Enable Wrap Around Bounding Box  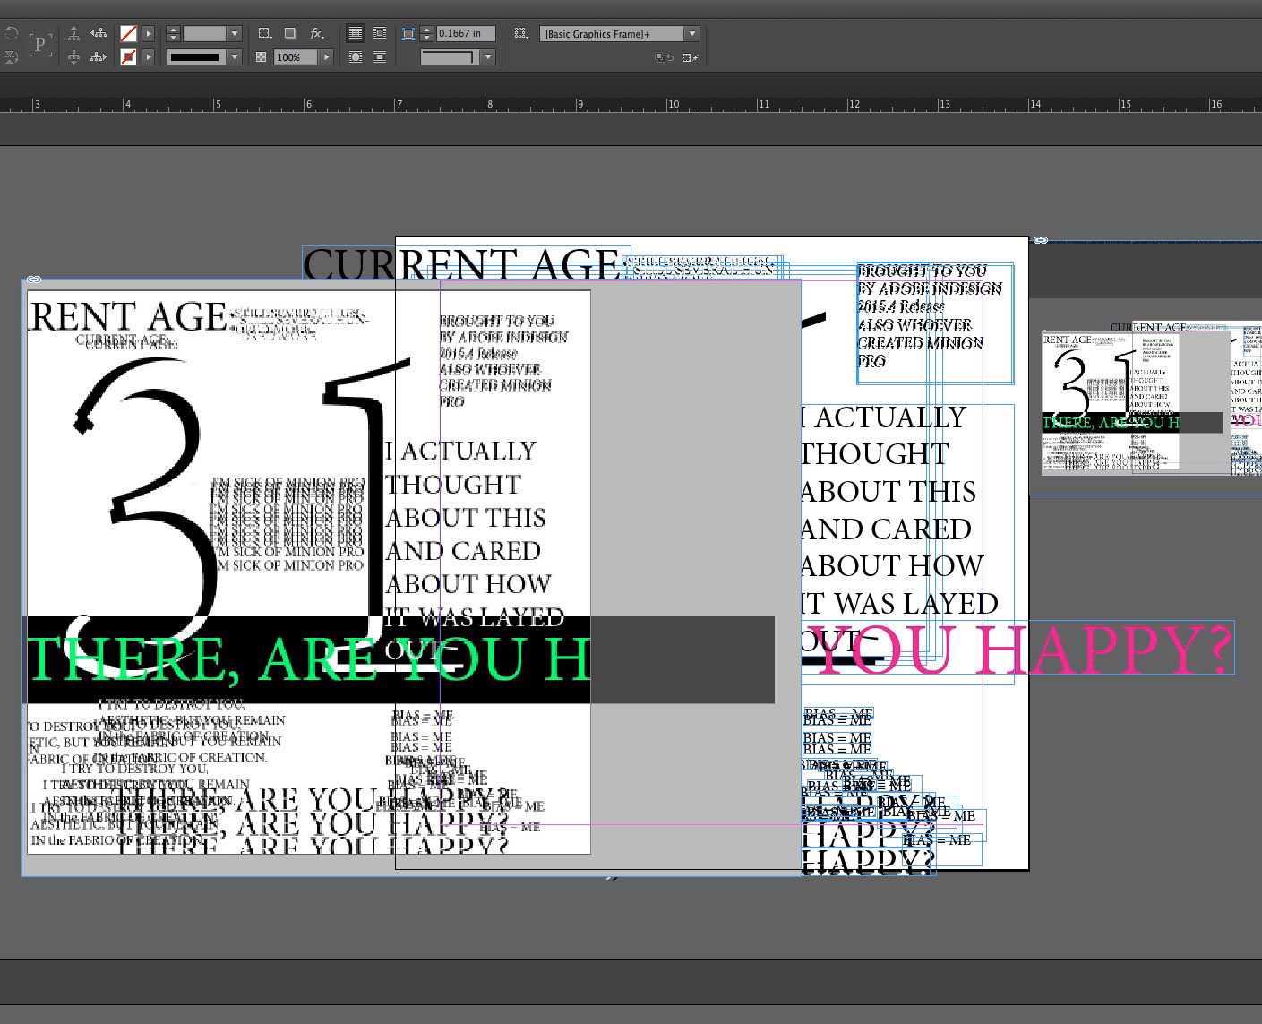(x=380, y=34)
